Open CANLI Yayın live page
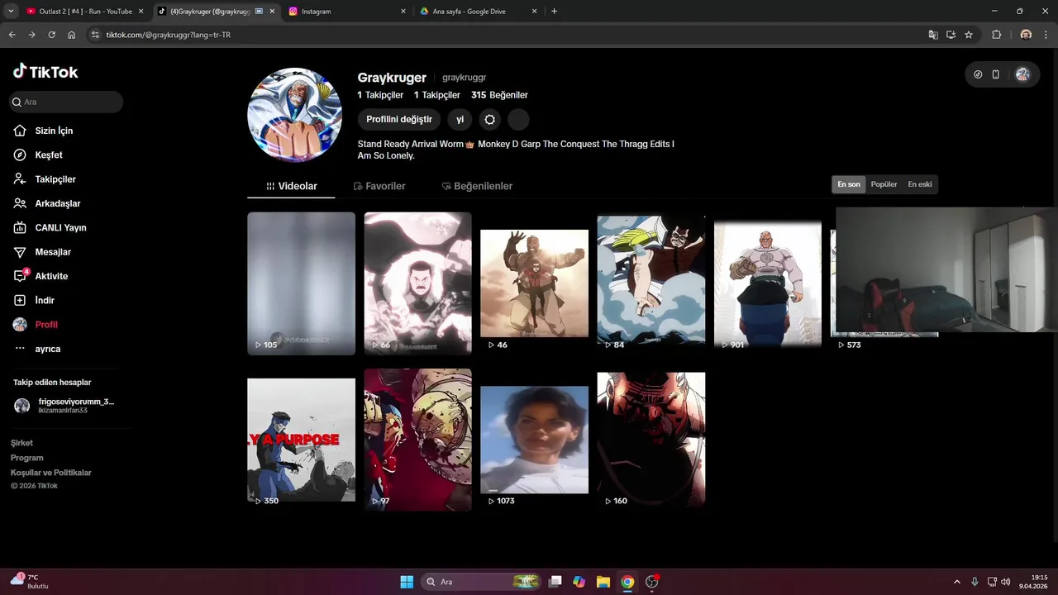The height and width of the screenshot is (595, 1058). 60,227
